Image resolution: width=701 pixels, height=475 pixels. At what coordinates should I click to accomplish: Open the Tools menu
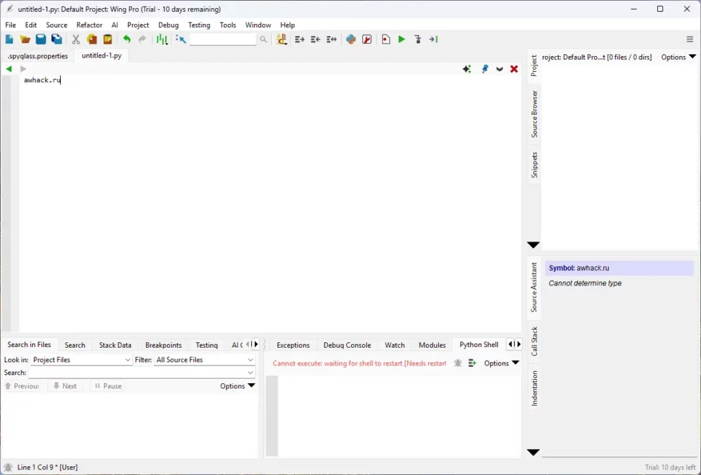[x=227, y=25]
